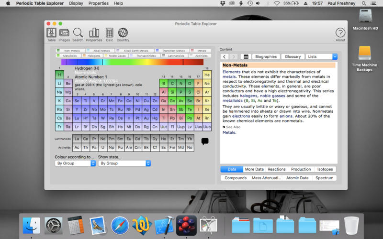This screenshot has height=239, width=383.
Task: Click the rainbow colour spectrum bar
Action: 132,62
